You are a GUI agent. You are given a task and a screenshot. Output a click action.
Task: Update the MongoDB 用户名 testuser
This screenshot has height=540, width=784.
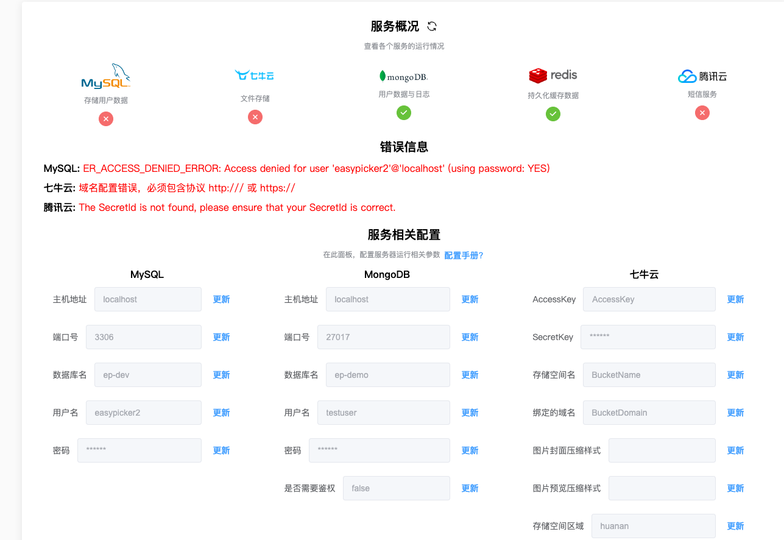[x=470, y=413]
